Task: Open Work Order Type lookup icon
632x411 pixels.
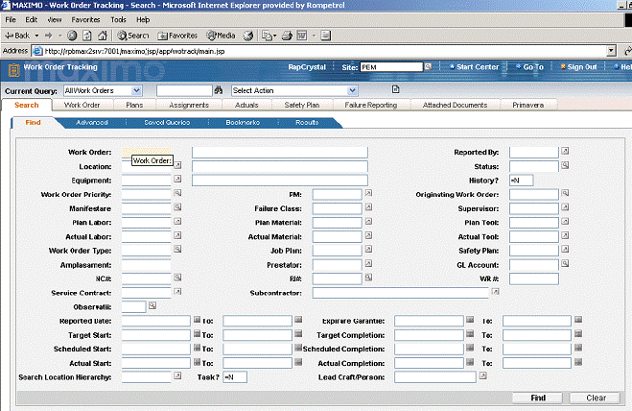Action: click(177, 249)
